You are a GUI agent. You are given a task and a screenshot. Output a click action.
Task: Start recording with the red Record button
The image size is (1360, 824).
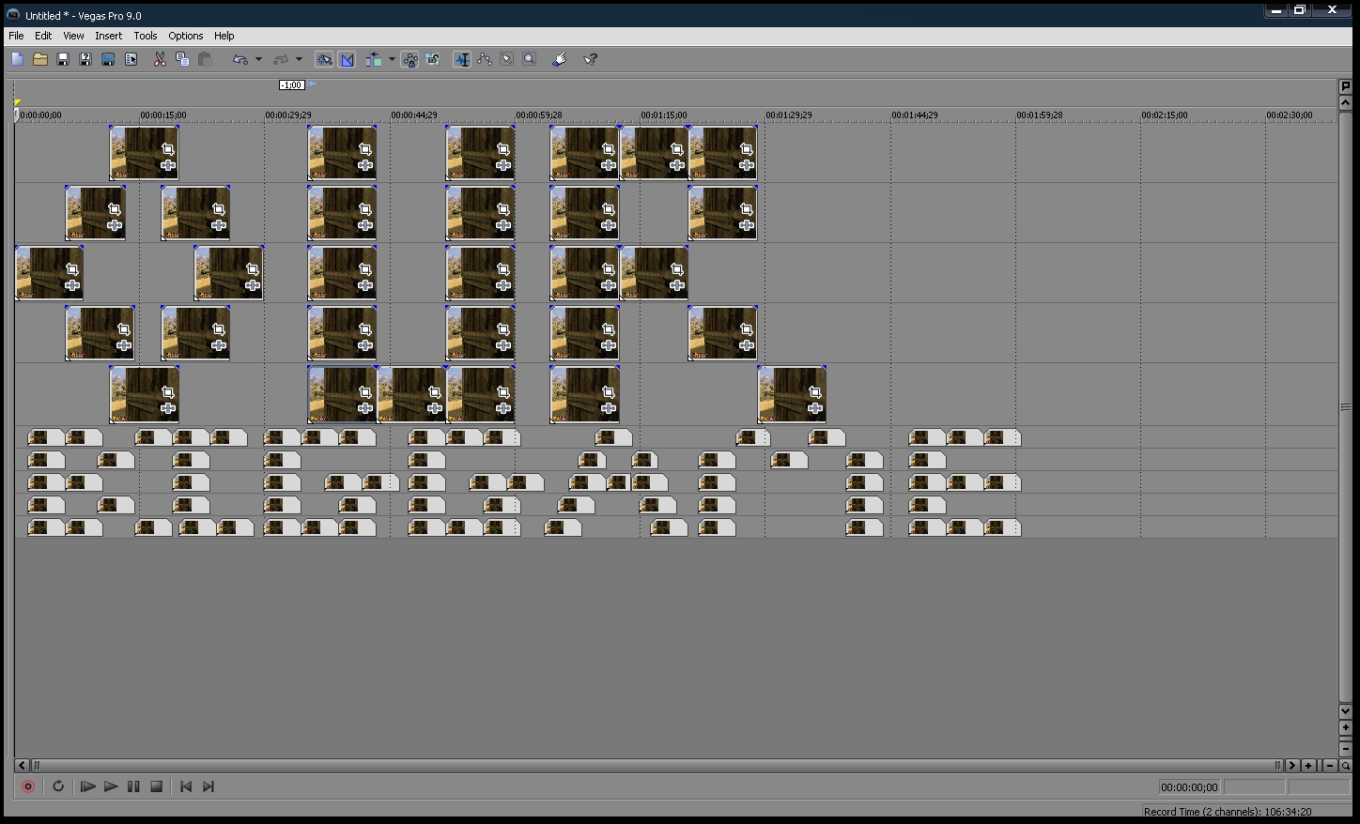pyautogui.click(x=28, y=786)
